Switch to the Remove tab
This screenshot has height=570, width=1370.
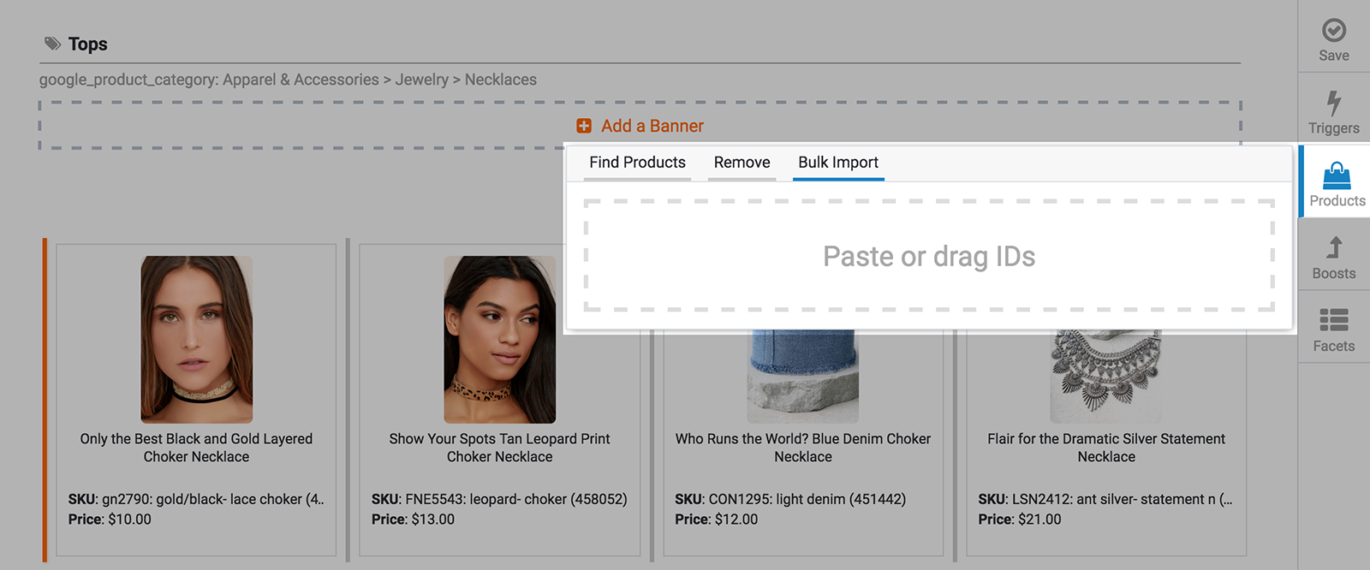pos(742,163)
